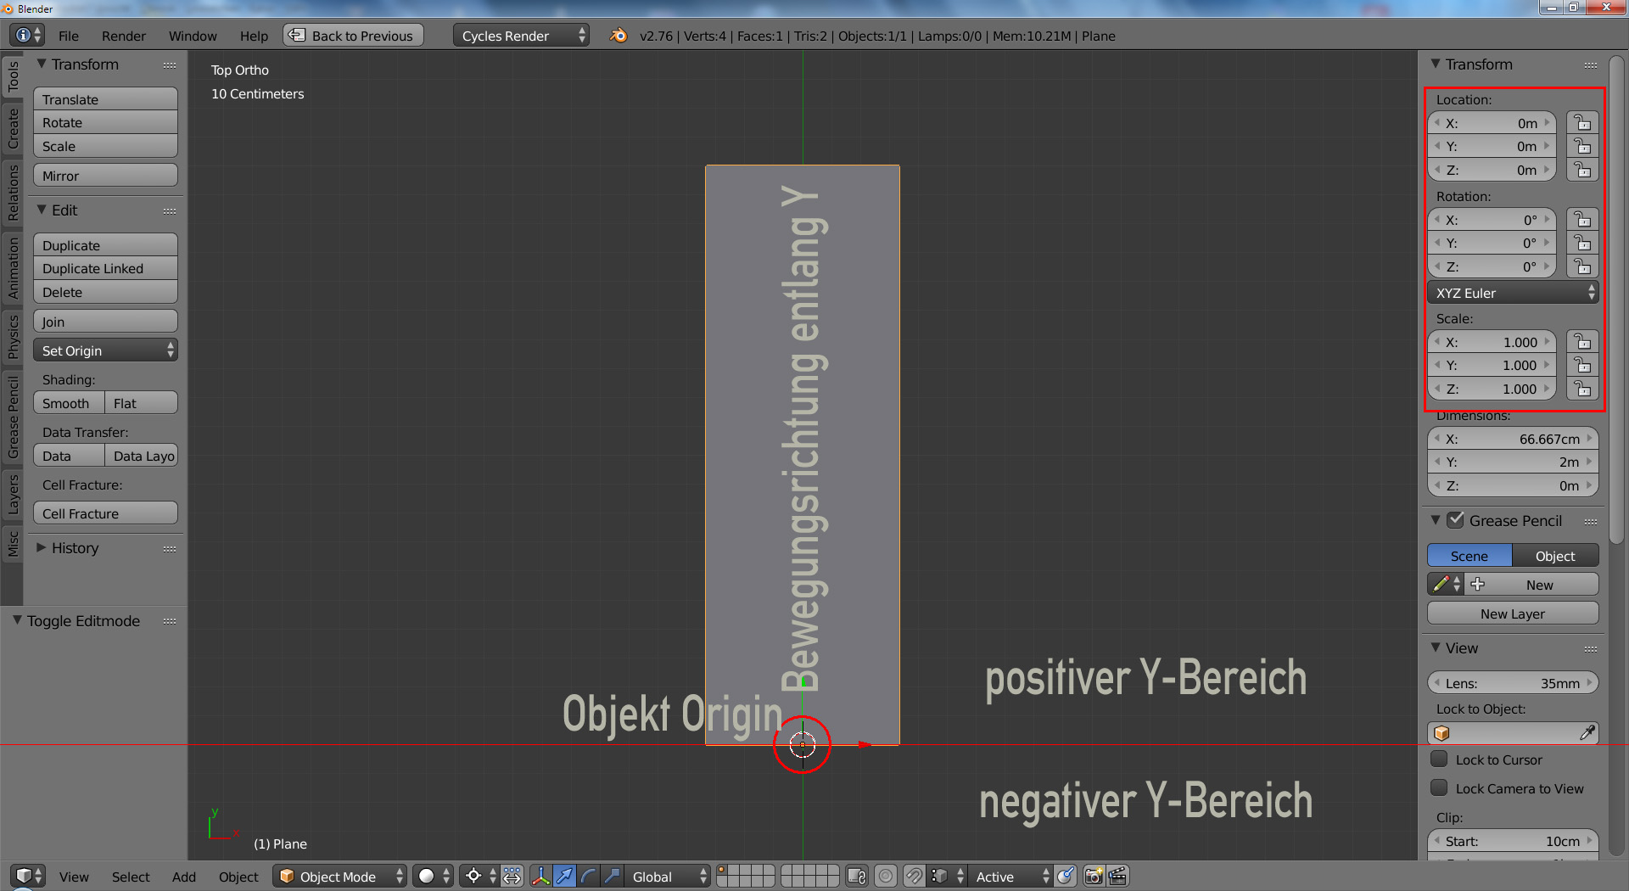
Task: Uncheck the Grease Pencil panel checkbox
Action: pos(1455,520)
